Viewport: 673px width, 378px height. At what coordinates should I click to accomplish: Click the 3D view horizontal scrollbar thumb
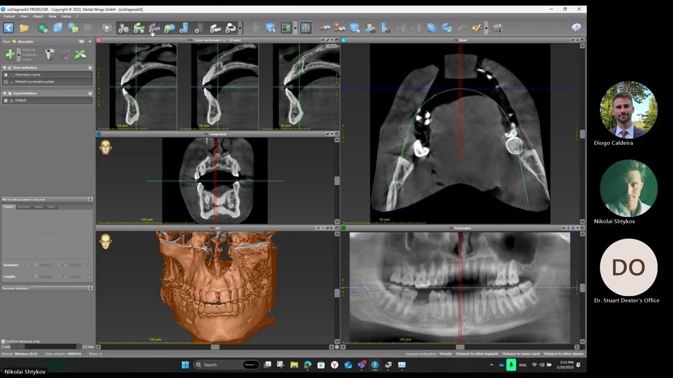tap(215, 347)
